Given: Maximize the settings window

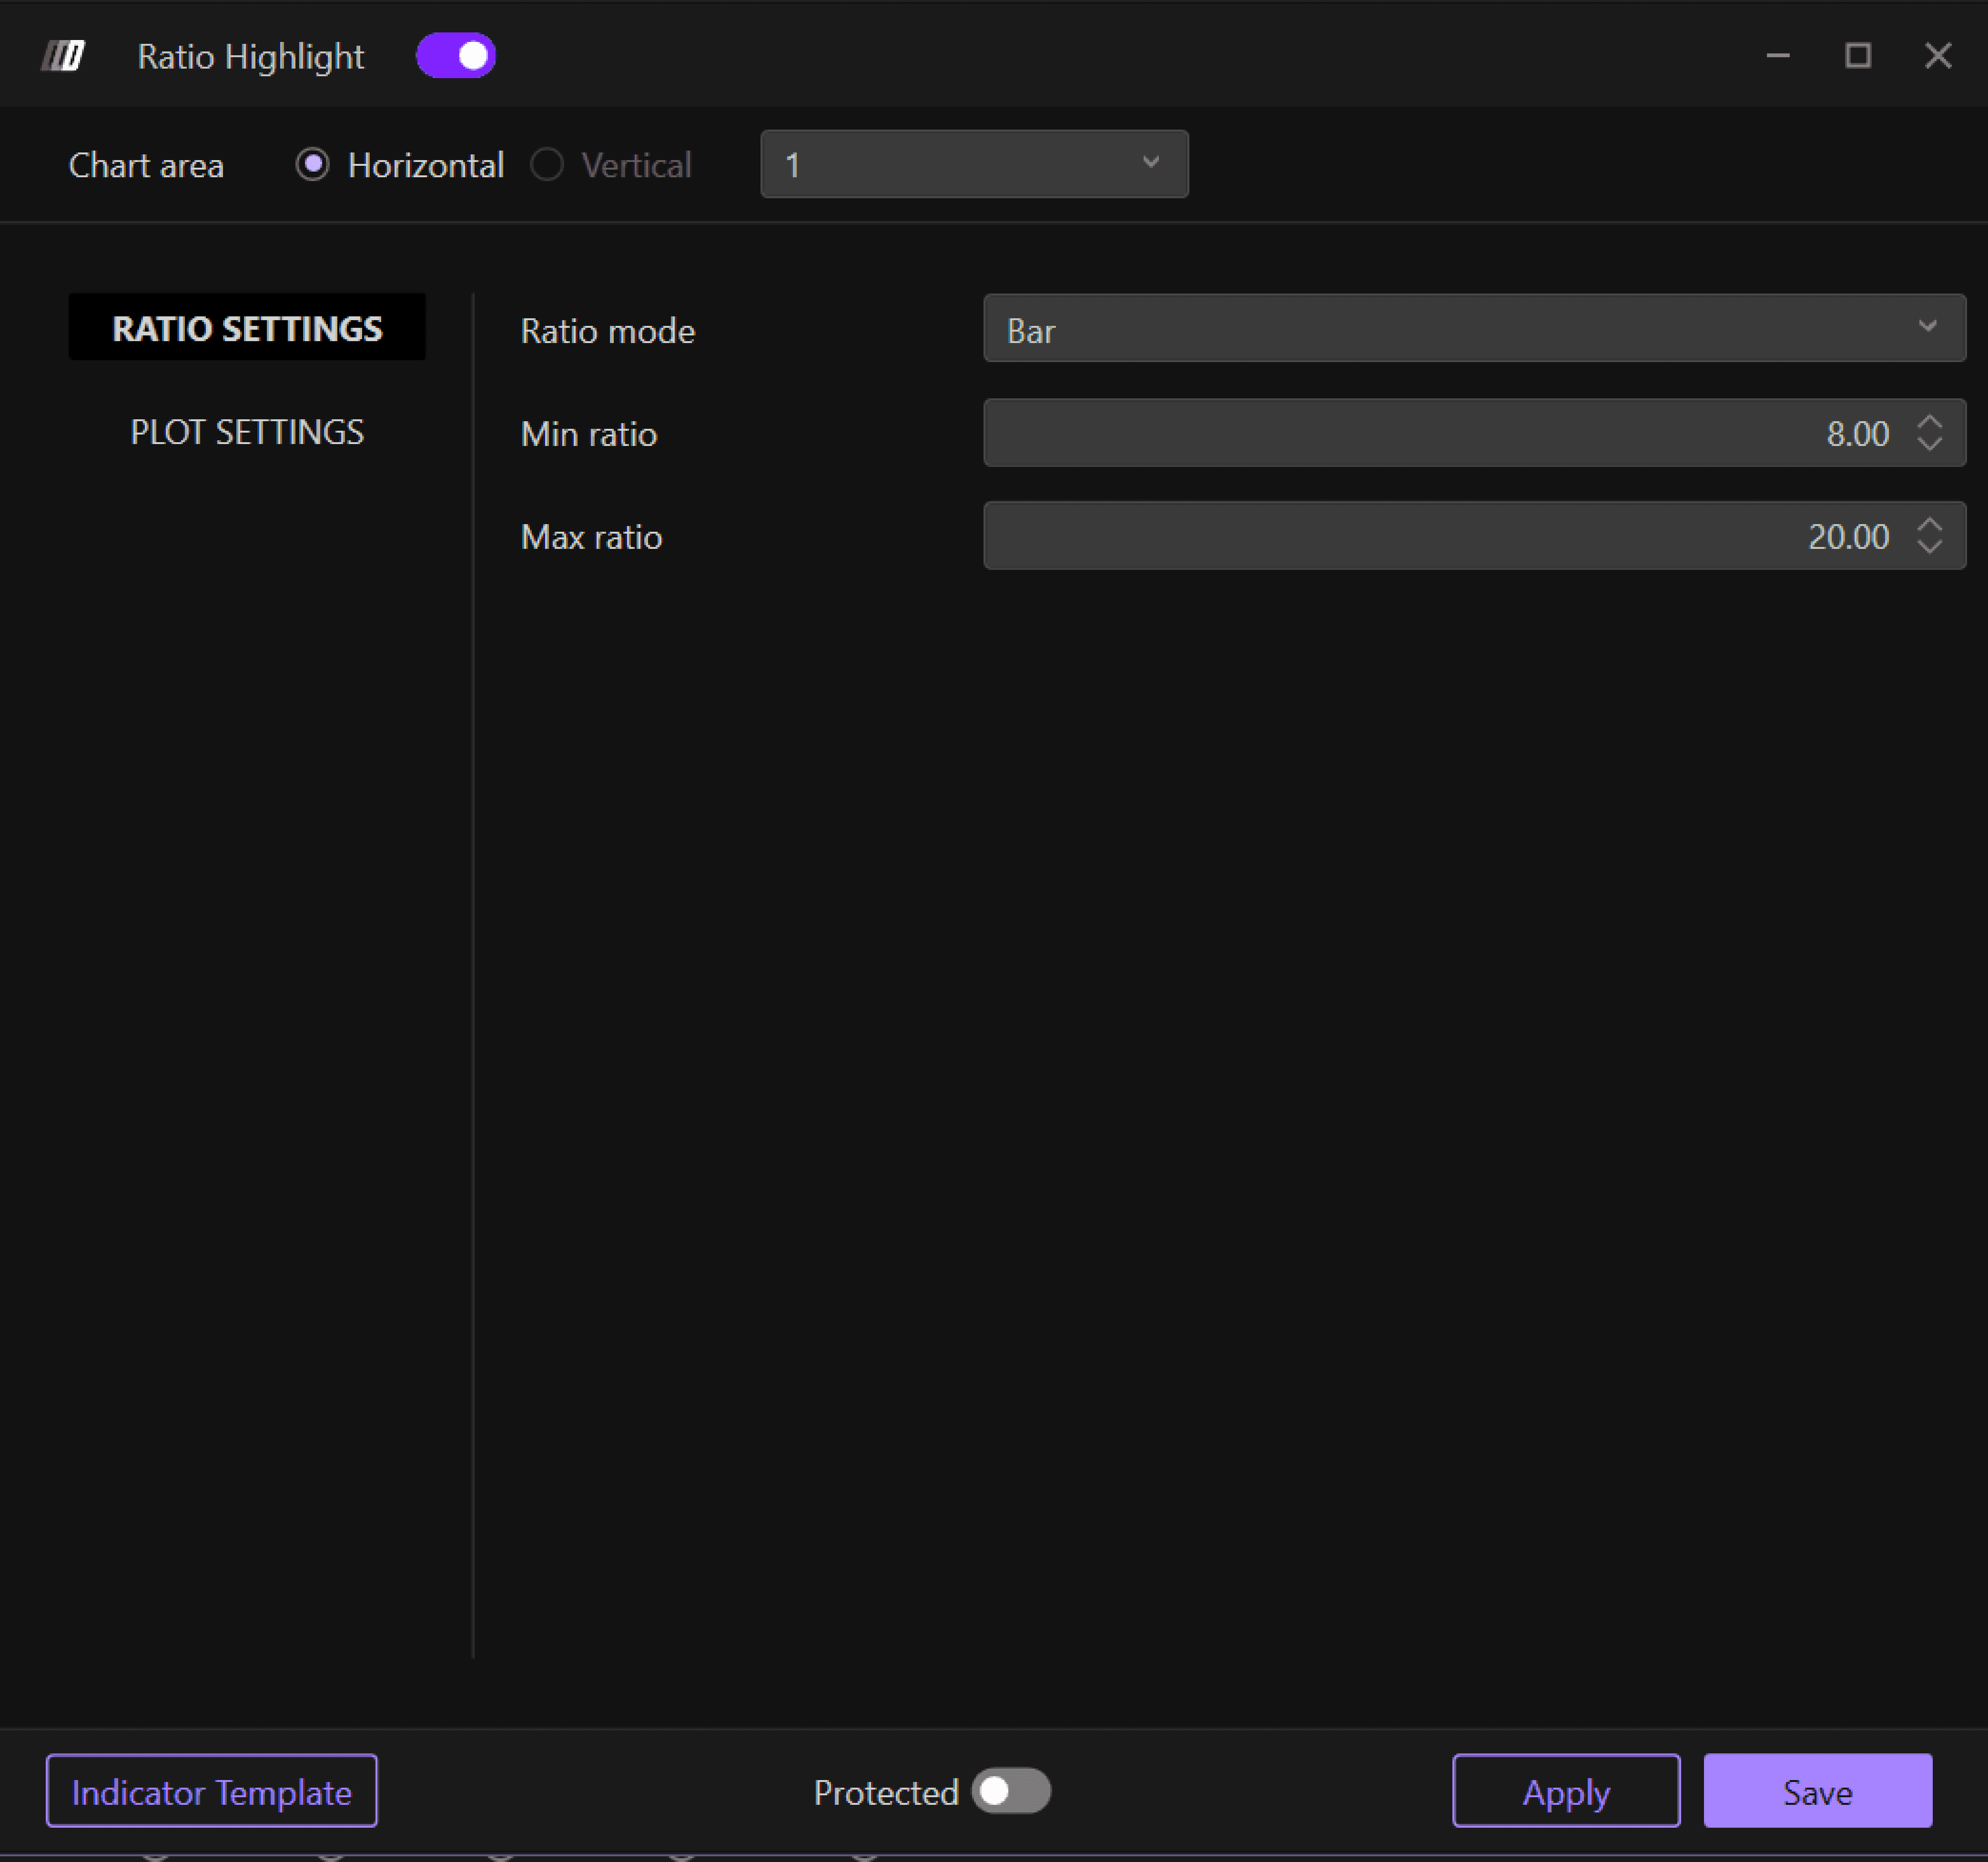Looking at the screenshot, I should point(1858,56).
